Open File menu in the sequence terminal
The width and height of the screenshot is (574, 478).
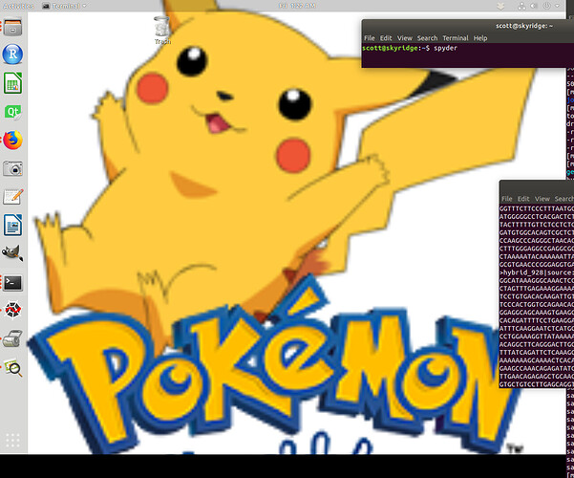(x=507, y=199)
